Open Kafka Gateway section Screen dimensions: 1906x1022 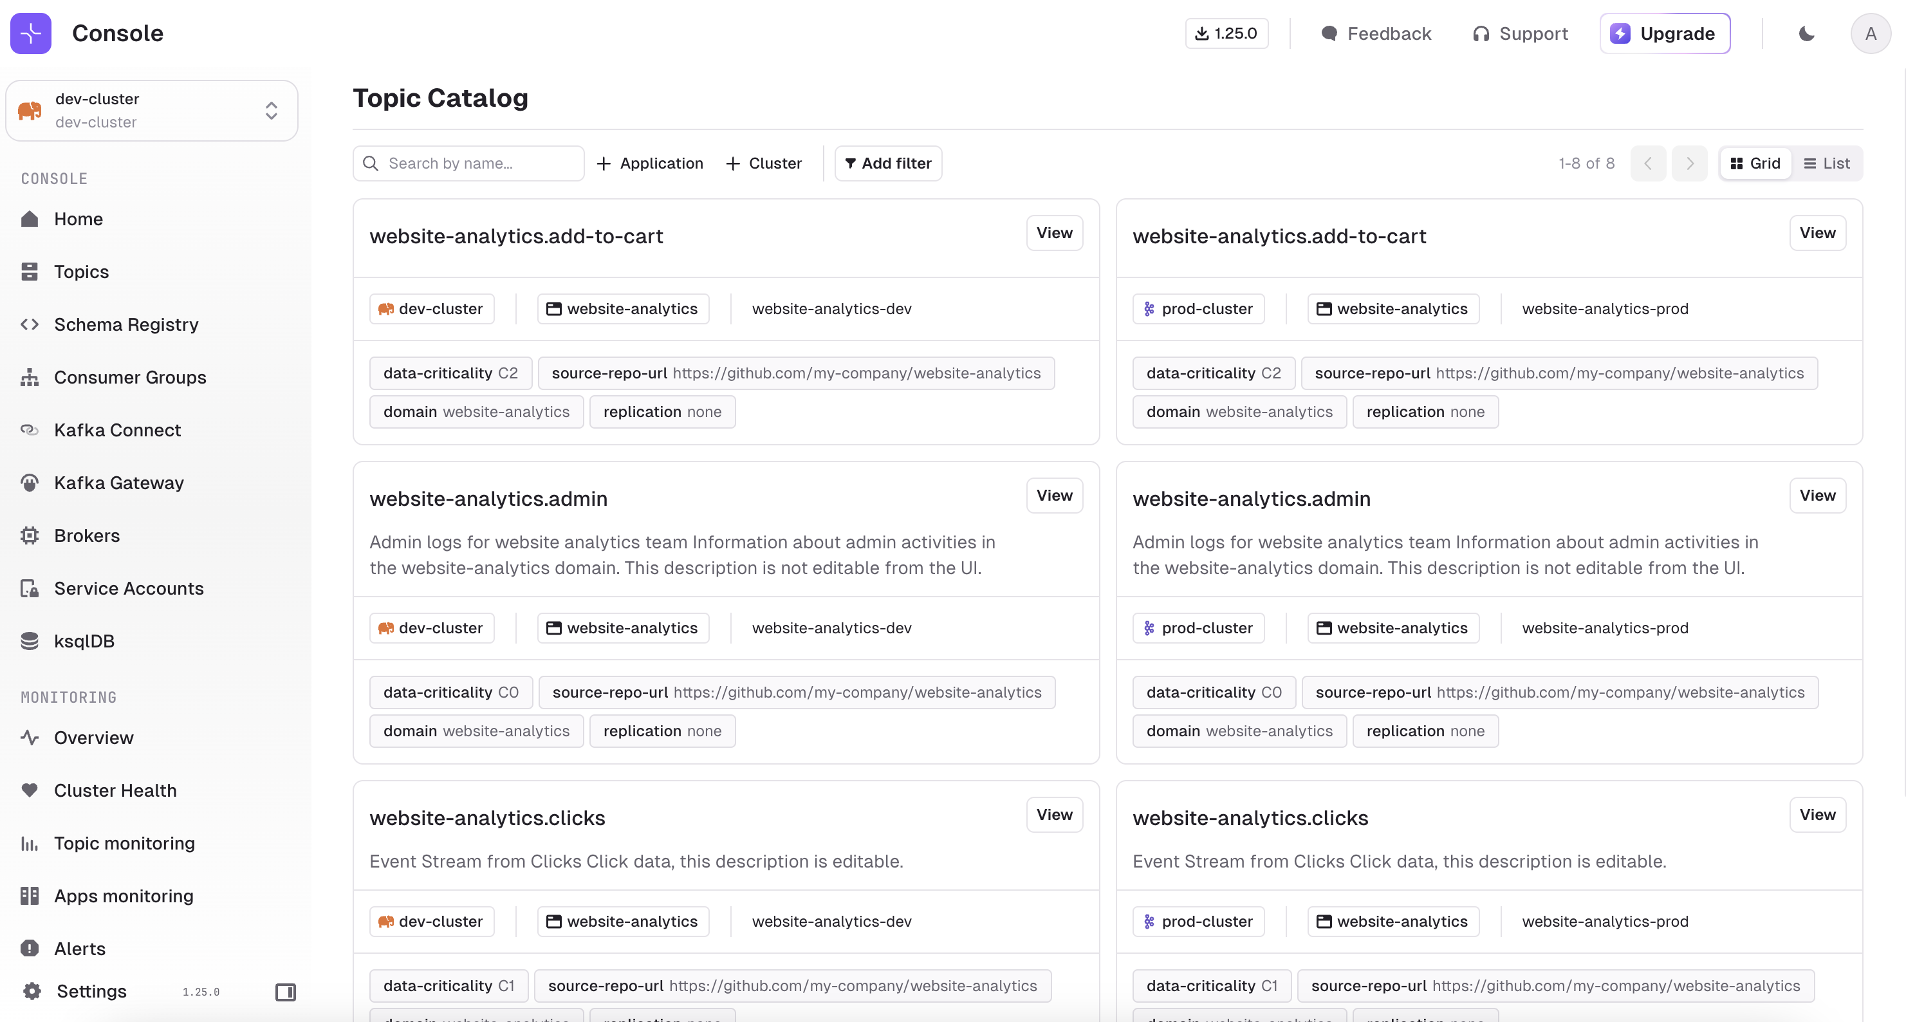118,483
